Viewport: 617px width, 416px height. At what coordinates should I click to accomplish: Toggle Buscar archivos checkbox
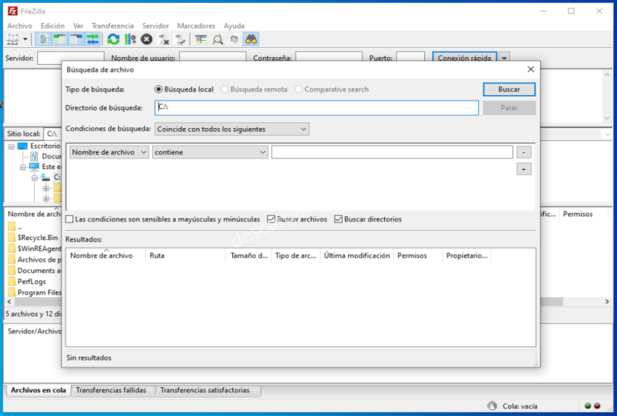point(271,219)
